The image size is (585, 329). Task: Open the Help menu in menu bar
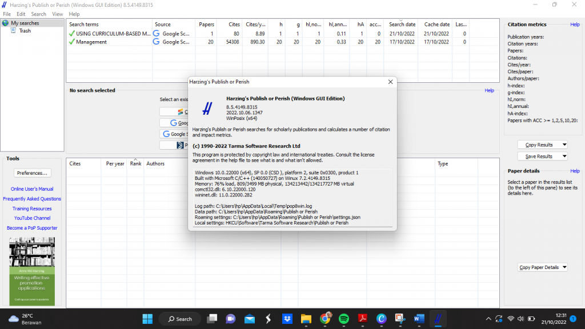coord(74,14)
